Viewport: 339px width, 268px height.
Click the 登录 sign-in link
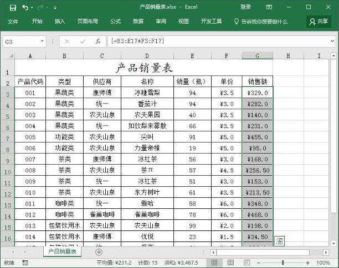pyautogui.click(x=245, y=7)
